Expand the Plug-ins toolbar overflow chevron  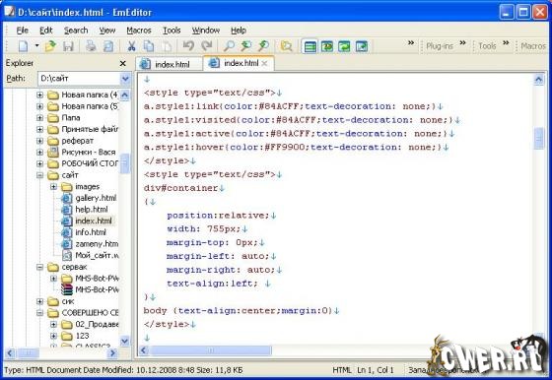[x=462, y=43]
